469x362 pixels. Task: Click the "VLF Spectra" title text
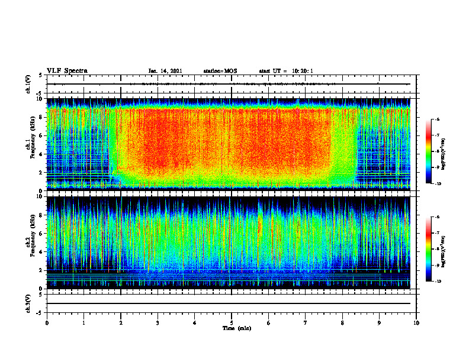[x=67, y=71]
